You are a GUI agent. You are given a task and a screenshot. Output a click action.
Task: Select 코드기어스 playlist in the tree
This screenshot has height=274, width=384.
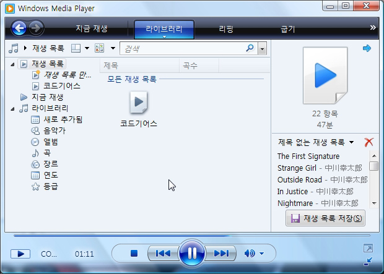click(x=56, y=86)
